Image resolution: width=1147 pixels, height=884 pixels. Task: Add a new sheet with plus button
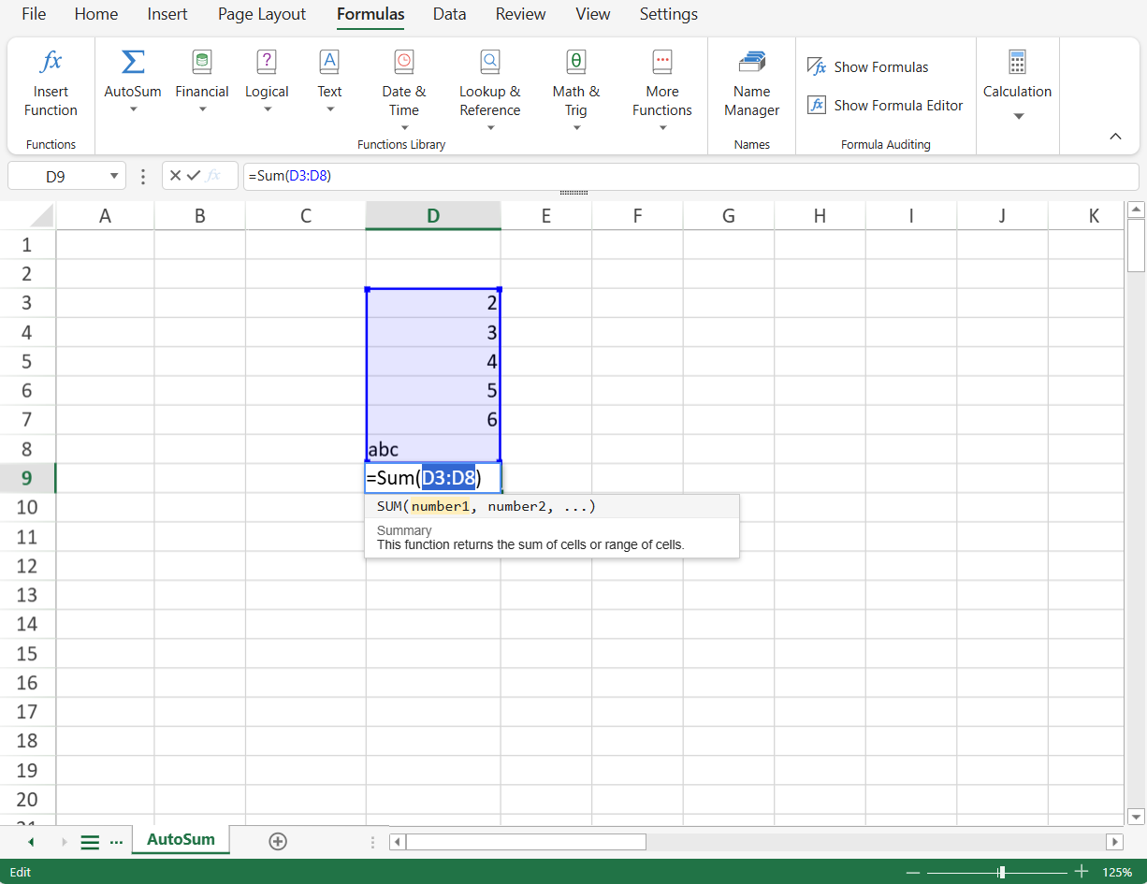click(x=278, y=841)
